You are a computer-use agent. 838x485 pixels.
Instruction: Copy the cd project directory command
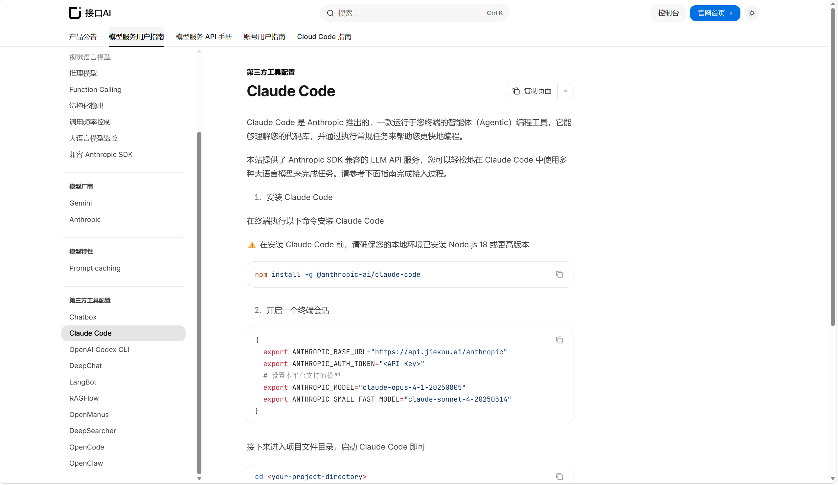pyautogui.click(x=560, y=477)
